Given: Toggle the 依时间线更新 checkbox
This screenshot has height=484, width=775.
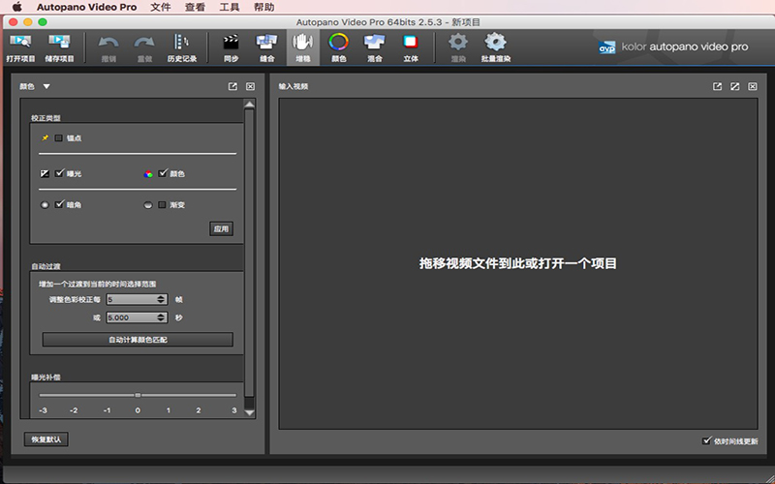Looking at the screenshot, I should point(707,440).
